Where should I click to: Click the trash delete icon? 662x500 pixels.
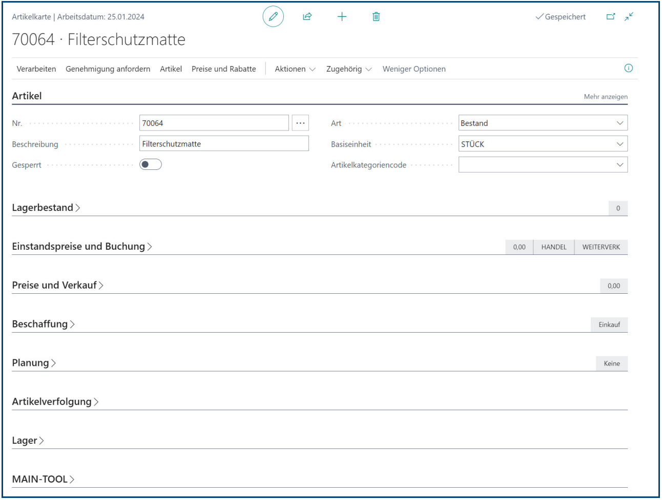coord(376,16)
